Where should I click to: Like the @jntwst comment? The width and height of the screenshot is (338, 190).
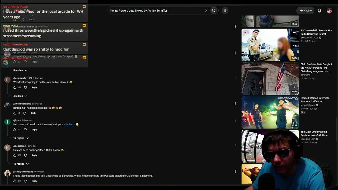(15, 130)
